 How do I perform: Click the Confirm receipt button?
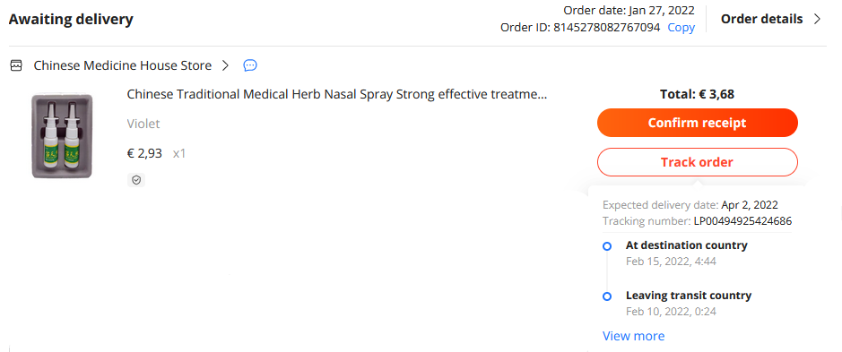[697, 123]
